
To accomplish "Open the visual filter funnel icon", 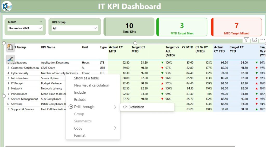I will (246, 40).
